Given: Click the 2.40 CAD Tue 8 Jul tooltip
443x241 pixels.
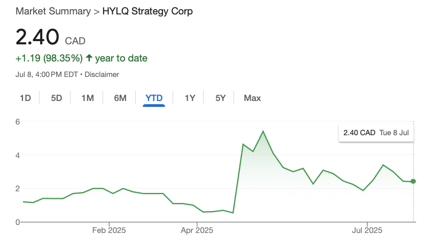Looking at the screenshot, I should tap(376, 133).
